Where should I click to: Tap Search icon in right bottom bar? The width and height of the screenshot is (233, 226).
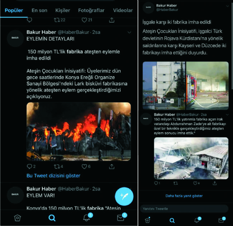pyautogui.click(x=172, y=220)
